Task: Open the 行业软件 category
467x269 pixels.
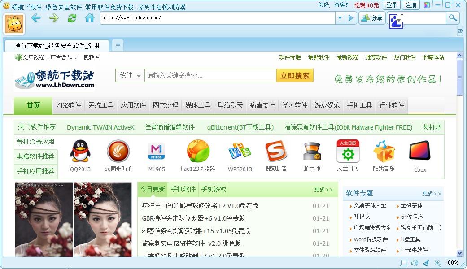Action: pos(392,105)
